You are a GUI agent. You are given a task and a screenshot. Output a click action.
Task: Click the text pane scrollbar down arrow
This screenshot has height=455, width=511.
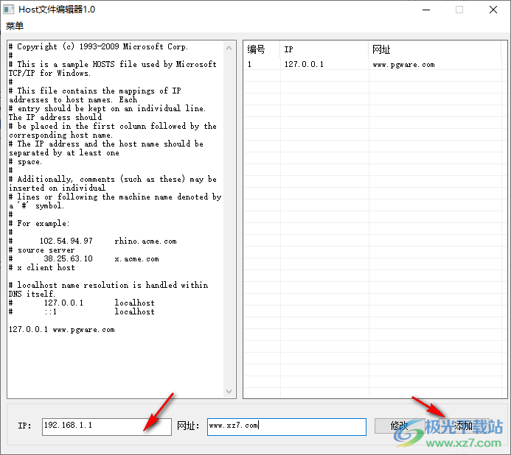[229, 392]
